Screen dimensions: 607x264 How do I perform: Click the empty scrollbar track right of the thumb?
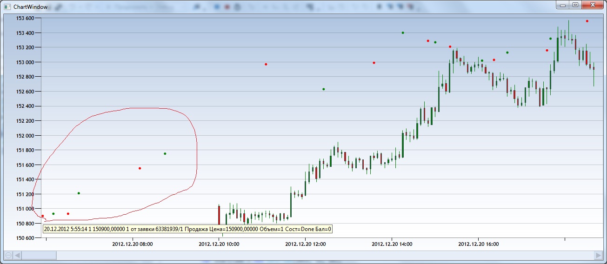pyautogui.click(x=325, y=255)
